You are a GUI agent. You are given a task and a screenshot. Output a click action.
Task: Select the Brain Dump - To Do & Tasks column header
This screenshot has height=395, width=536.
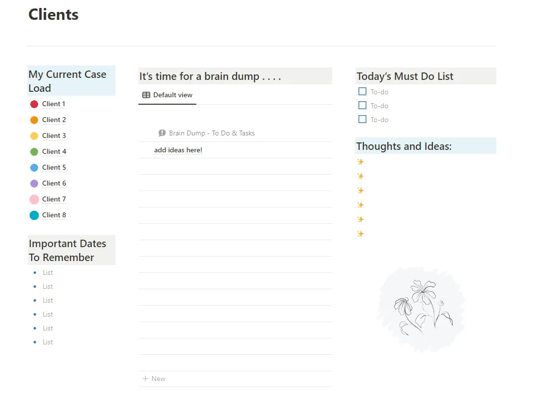212,133
